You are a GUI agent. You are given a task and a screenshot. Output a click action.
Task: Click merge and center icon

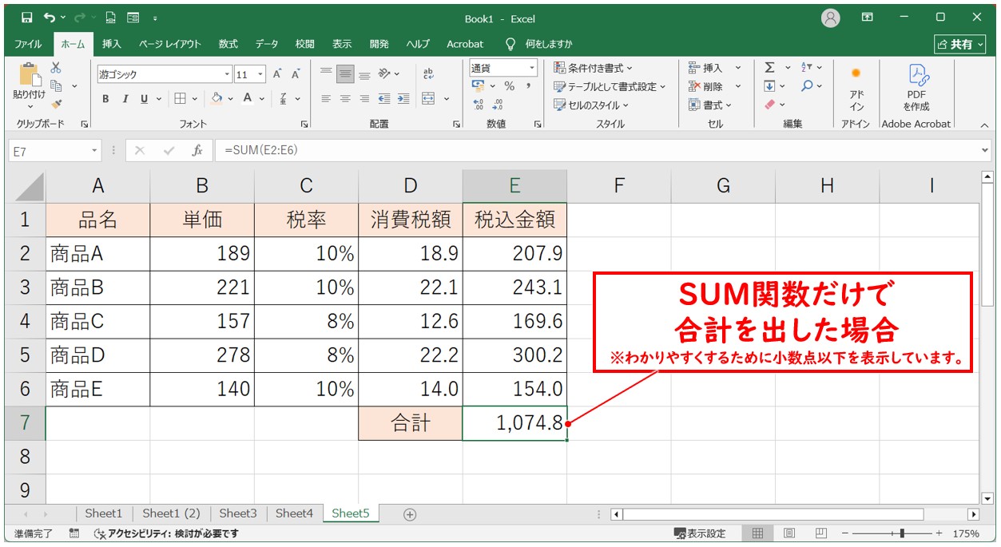pyautogui.click(x=428, y=99)
